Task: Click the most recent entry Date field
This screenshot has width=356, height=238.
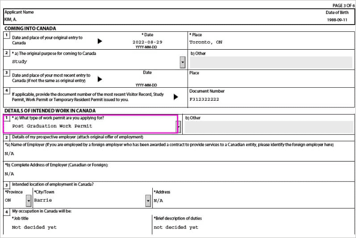Action: point(147,80)
